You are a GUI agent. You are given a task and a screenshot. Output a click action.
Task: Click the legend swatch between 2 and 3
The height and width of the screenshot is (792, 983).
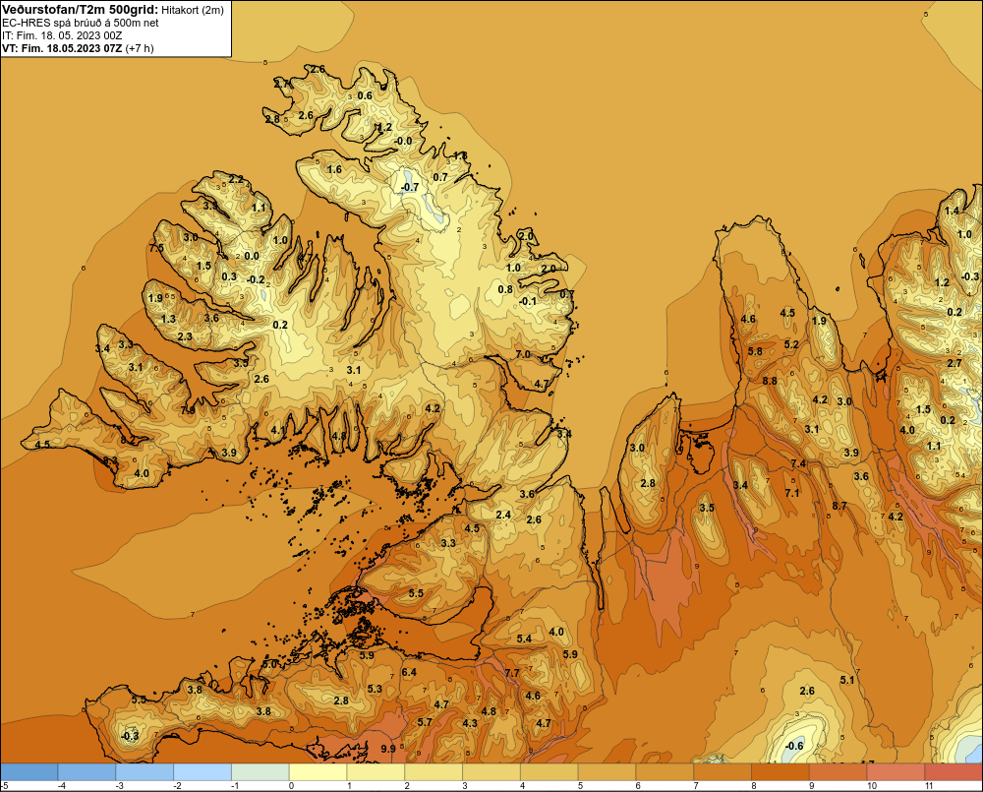click(434, 771)
